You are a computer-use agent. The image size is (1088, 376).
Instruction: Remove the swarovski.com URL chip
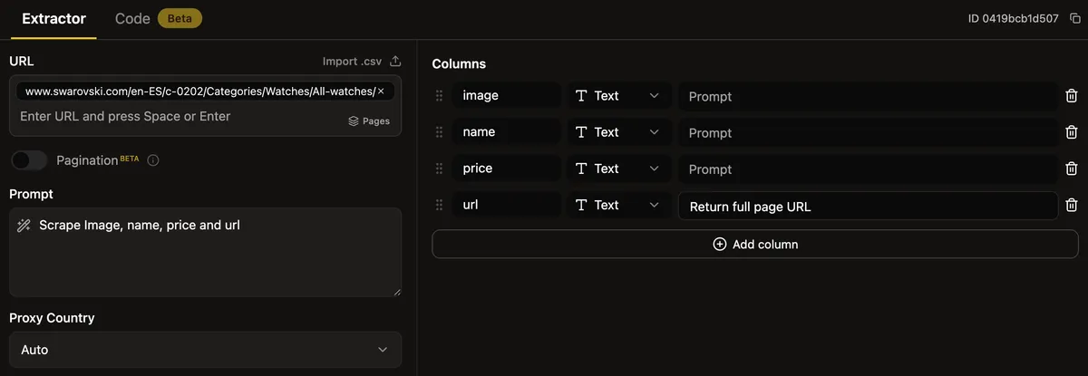pos(381,92)
